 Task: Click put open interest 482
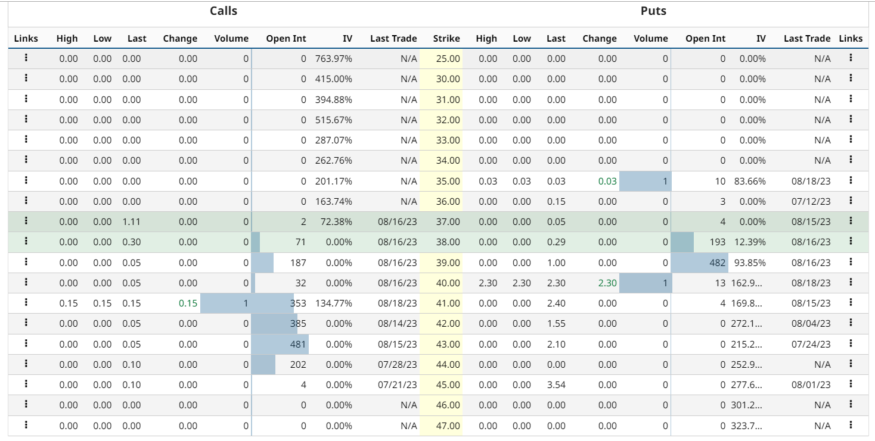coord(717,262)
